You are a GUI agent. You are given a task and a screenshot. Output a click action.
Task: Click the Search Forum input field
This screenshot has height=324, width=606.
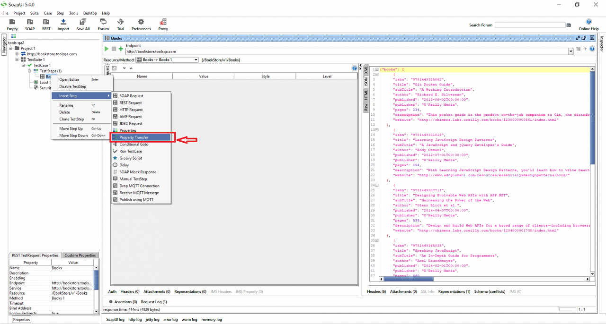[530, 25]
